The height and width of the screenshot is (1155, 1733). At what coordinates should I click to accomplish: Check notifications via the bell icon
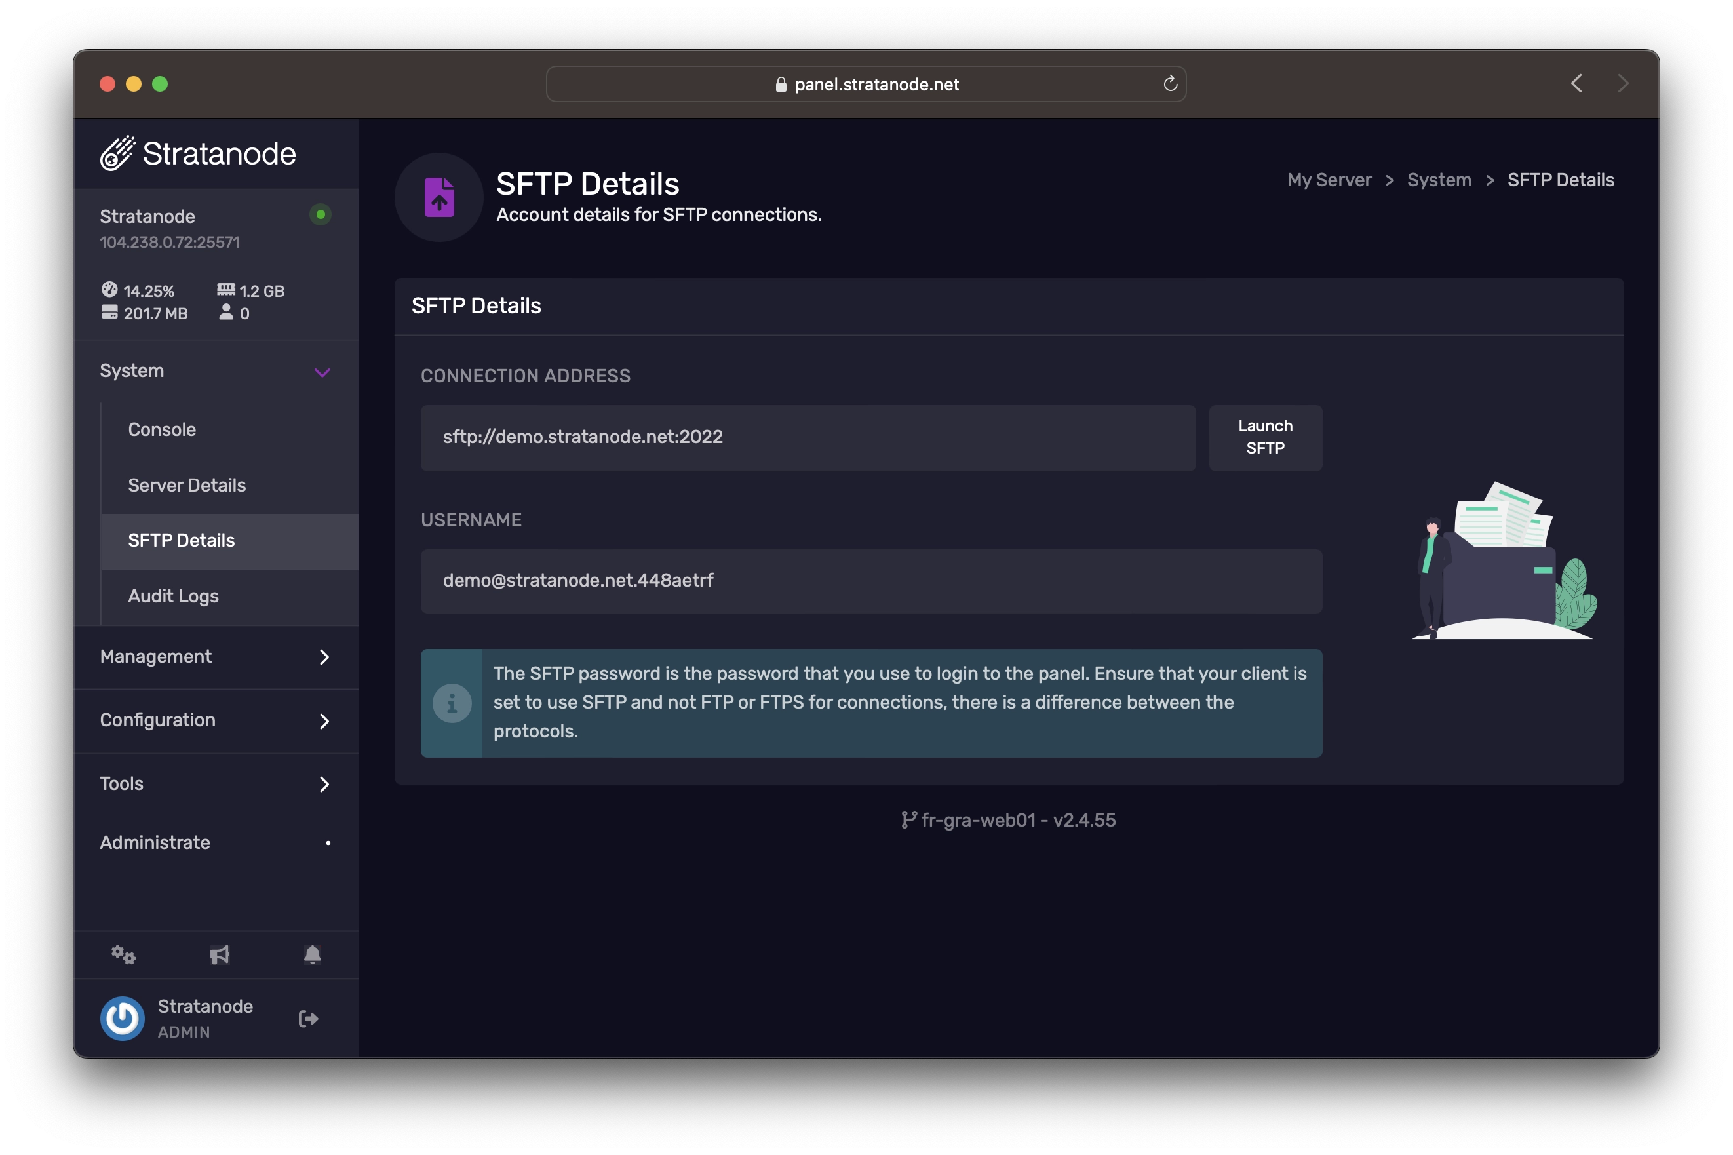[313, 954]
